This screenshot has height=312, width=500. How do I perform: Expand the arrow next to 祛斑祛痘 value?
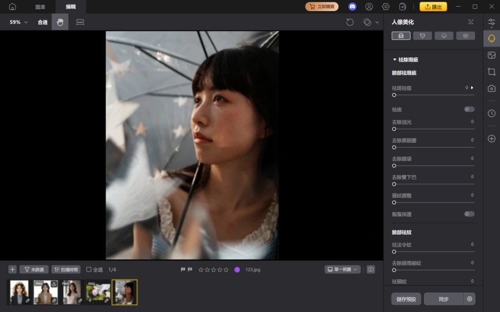(472, 88)
